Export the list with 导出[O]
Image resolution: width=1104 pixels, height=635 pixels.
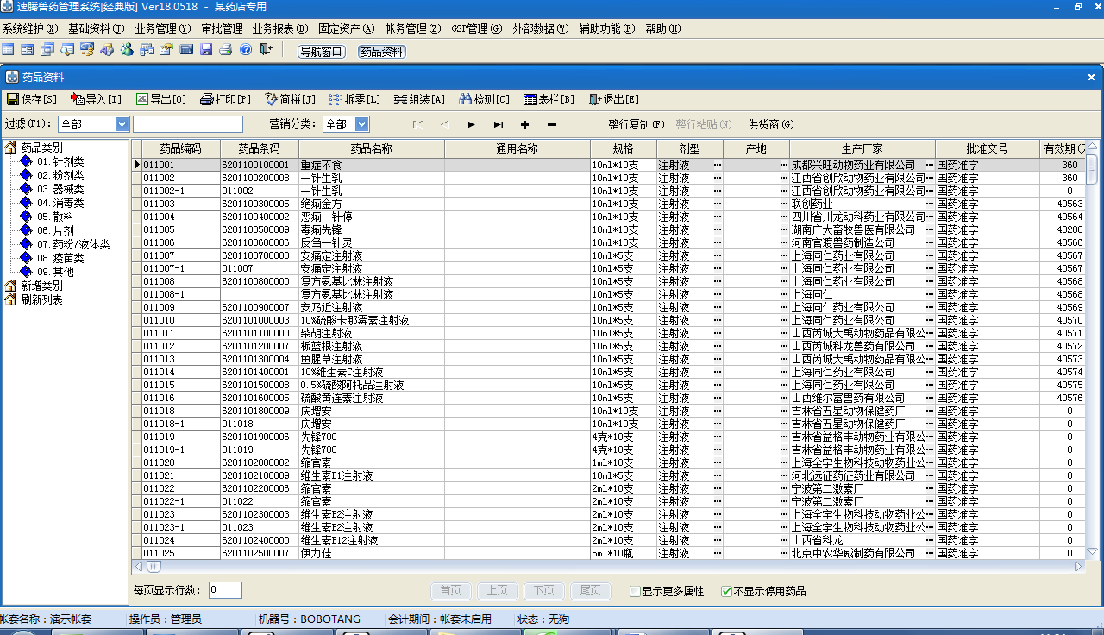pyautogui.click(x=160, y=99)
